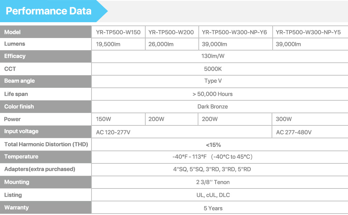Click the Performance Data heading banner
Screen dimensions: 348x215
click(x=49, y=11)
